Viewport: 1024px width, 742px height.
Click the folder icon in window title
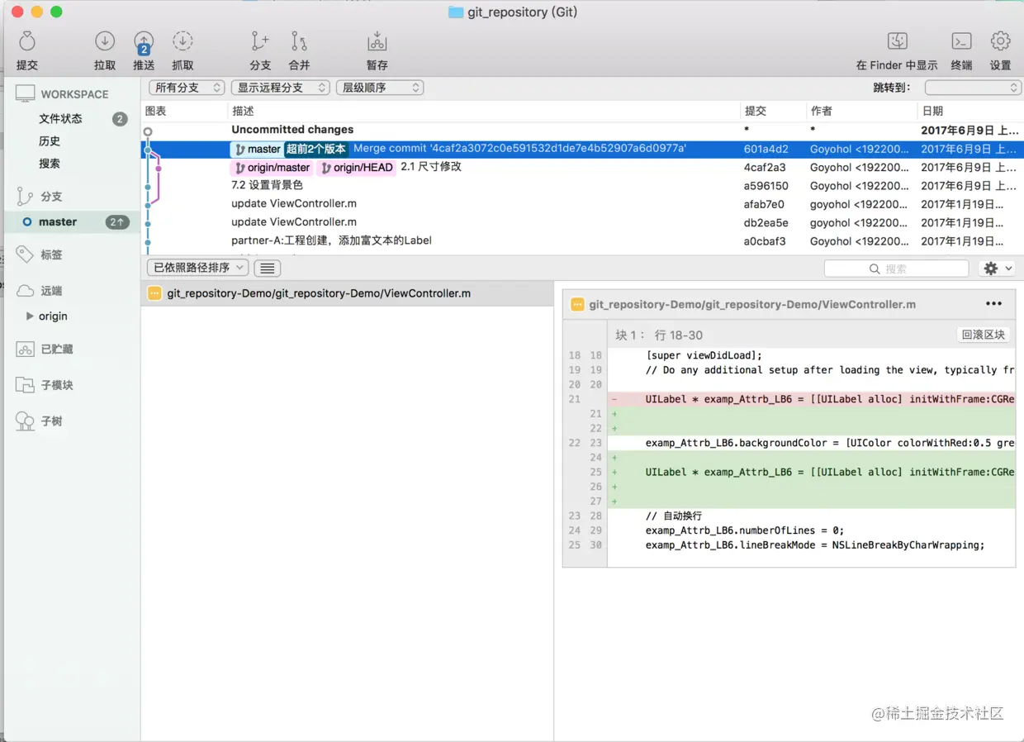456,12
